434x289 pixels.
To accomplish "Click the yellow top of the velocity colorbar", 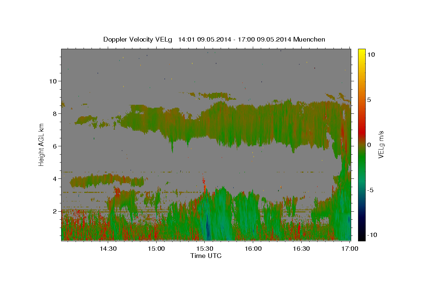I will click(362, 52).
